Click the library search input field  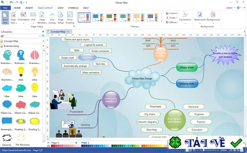23,36
